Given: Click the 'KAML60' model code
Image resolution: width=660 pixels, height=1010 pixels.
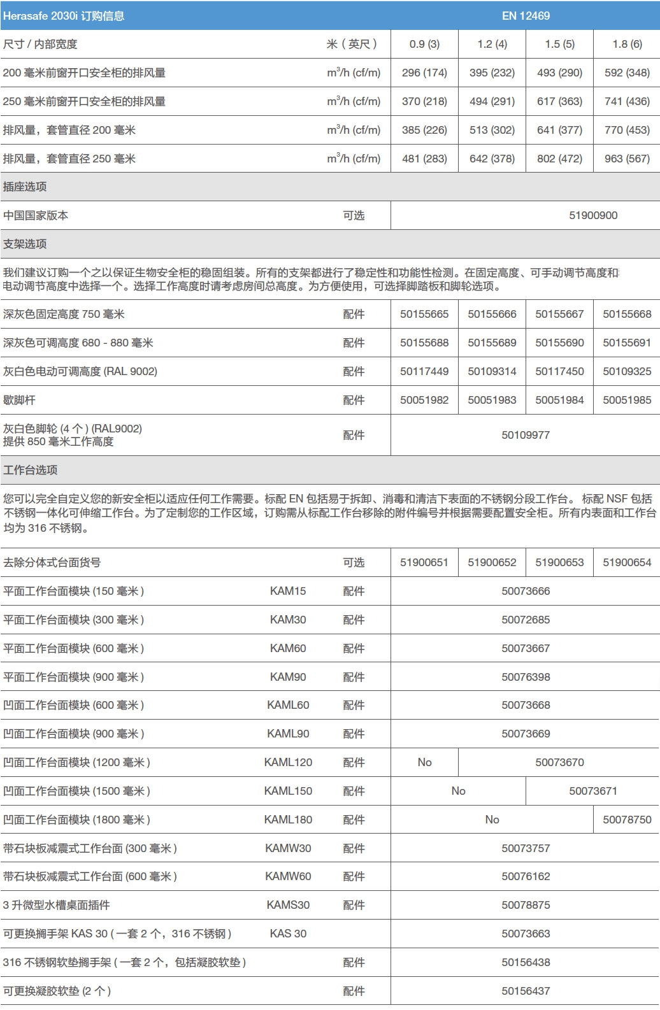Looking at the screenshot, I should point(288,705).
